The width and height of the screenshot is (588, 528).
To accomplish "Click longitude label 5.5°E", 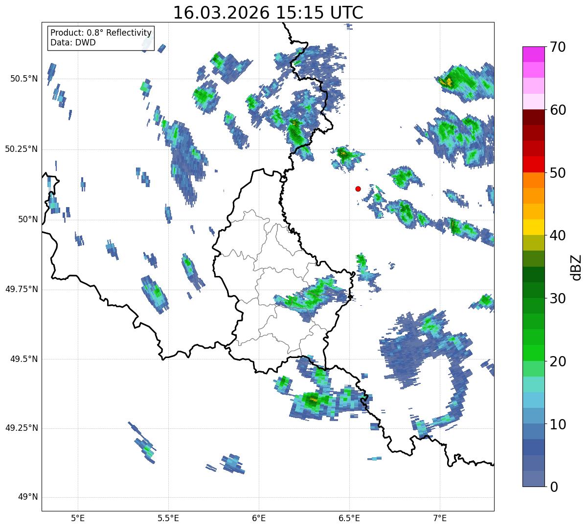I will (169, 518).
